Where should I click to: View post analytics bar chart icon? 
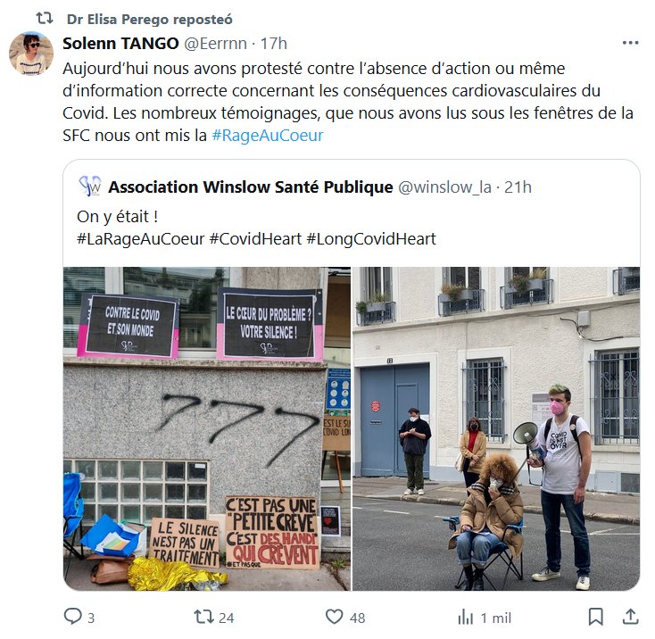[x=465, y=617]
